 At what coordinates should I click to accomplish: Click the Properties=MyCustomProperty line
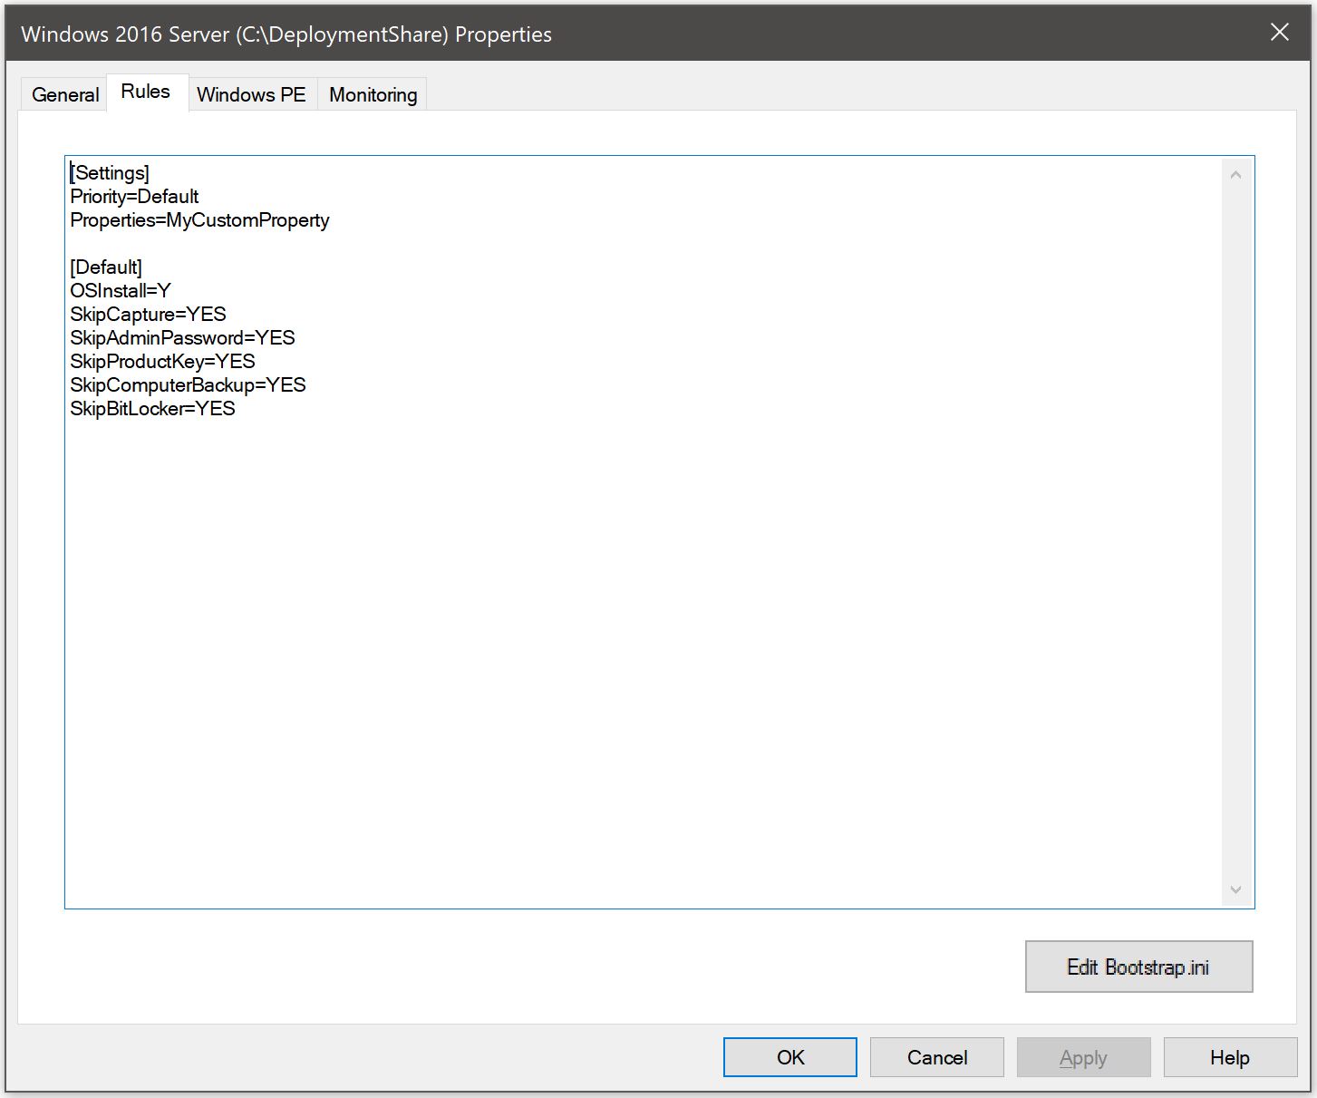pos(200,220)
